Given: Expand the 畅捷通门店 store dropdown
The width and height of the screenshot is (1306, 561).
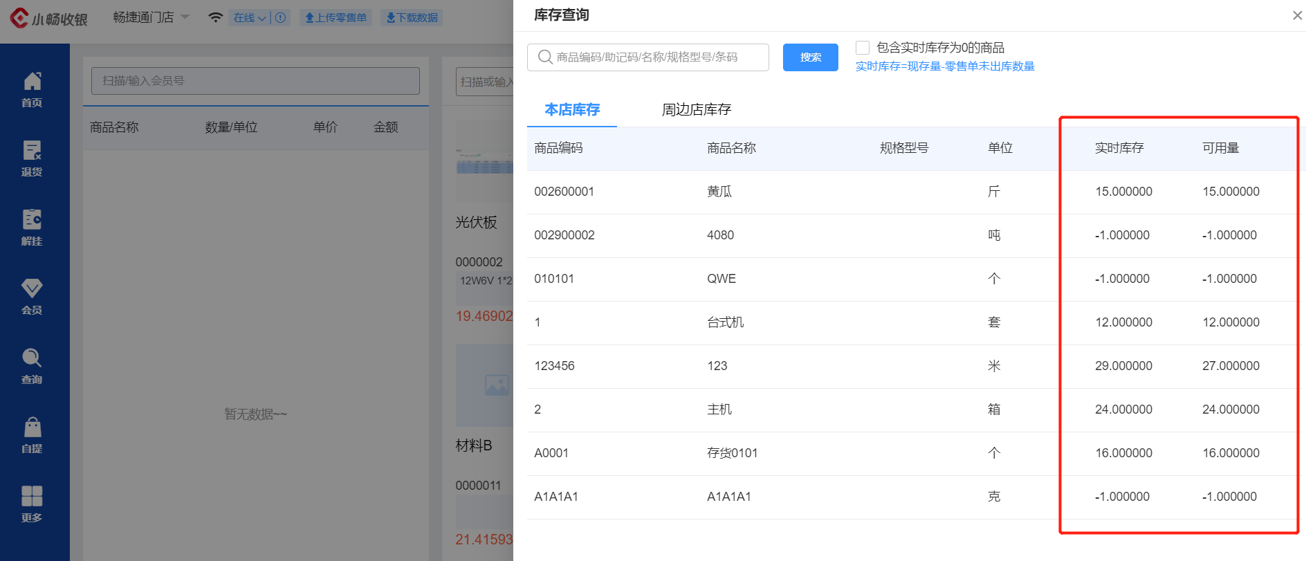Looking at the screenshot, I should [x=151, y=17].
